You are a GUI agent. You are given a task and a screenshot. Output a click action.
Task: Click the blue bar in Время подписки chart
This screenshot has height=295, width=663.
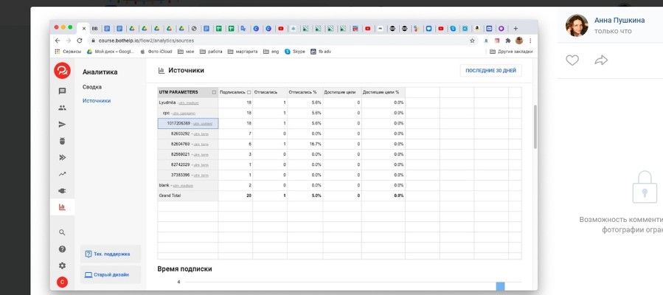click(x=500, y=286)
